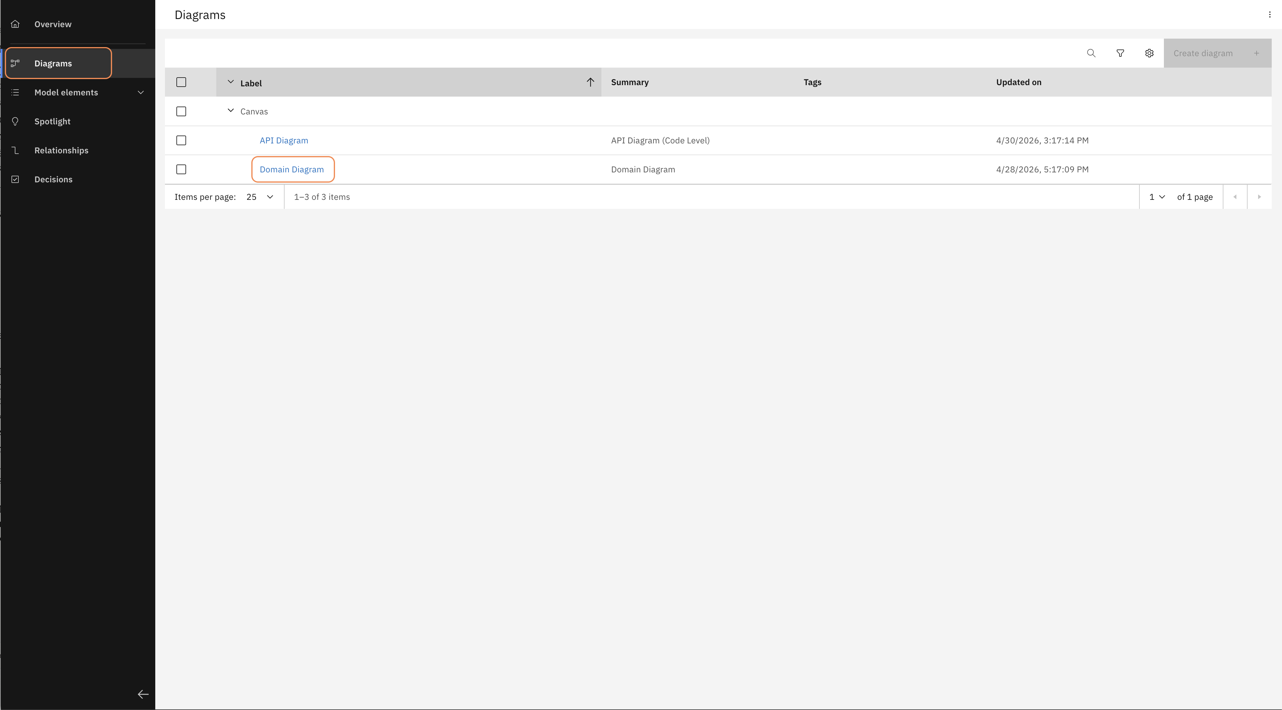Viewport: 1282px width, 710px height.
Task: Click the Label column header text
Action: click(251, 83)
